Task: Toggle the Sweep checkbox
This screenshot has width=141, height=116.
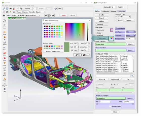Action: (97, 85)
